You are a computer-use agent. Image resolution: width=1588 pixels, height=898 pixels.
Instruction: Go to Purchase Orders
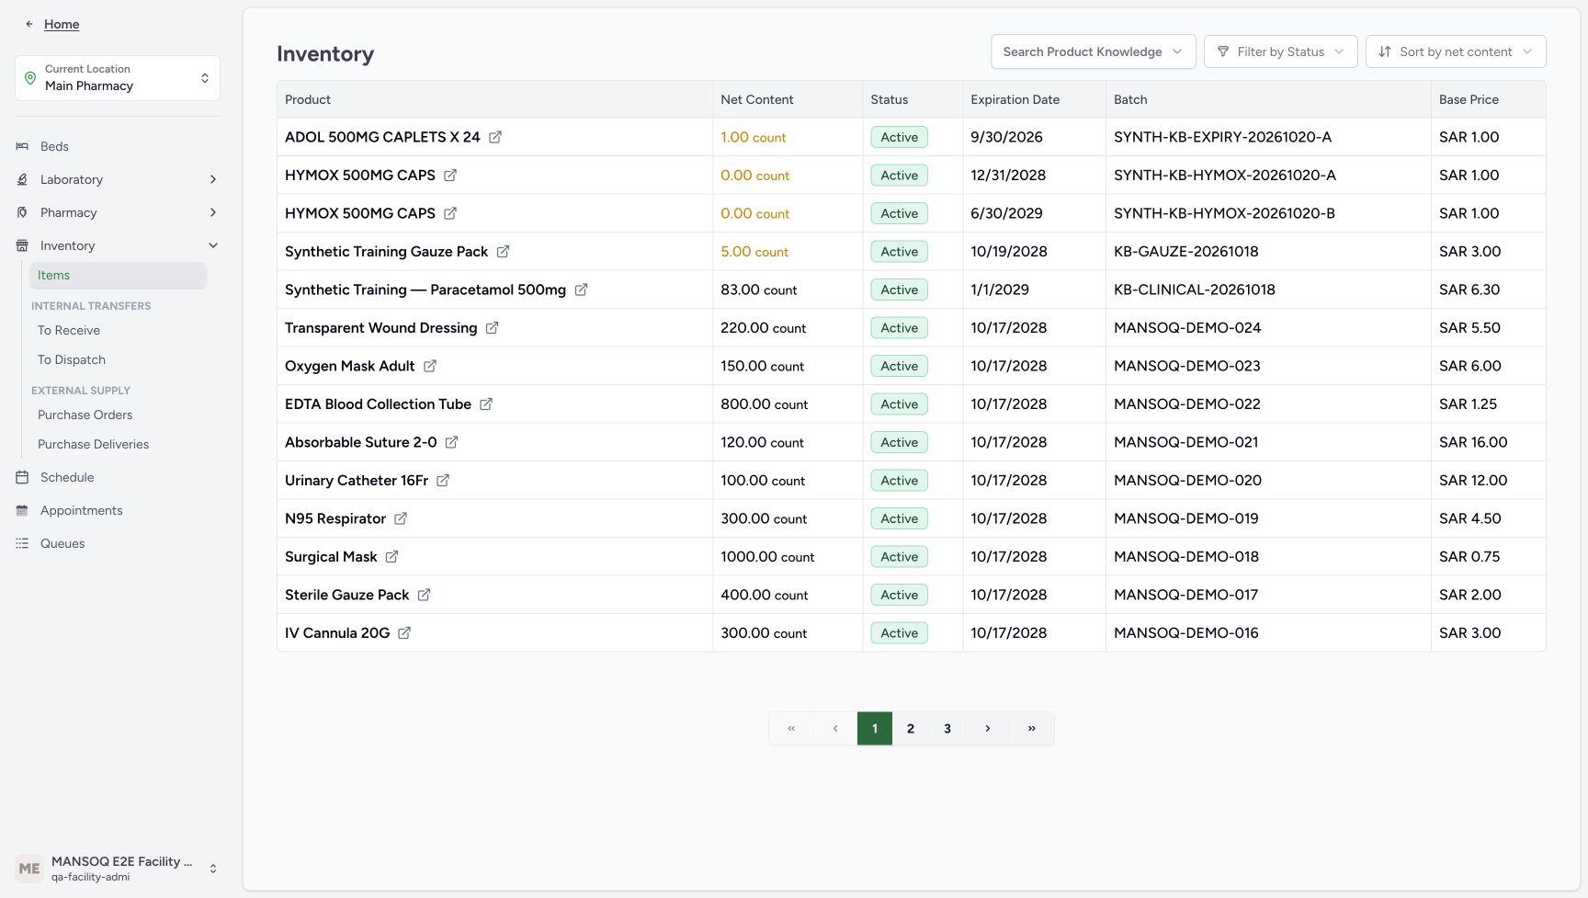pos(85,415)
